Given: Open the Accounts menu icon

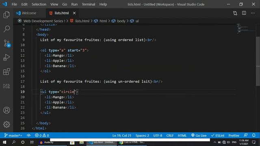Looking at the screenshot, I should (6, 110).
